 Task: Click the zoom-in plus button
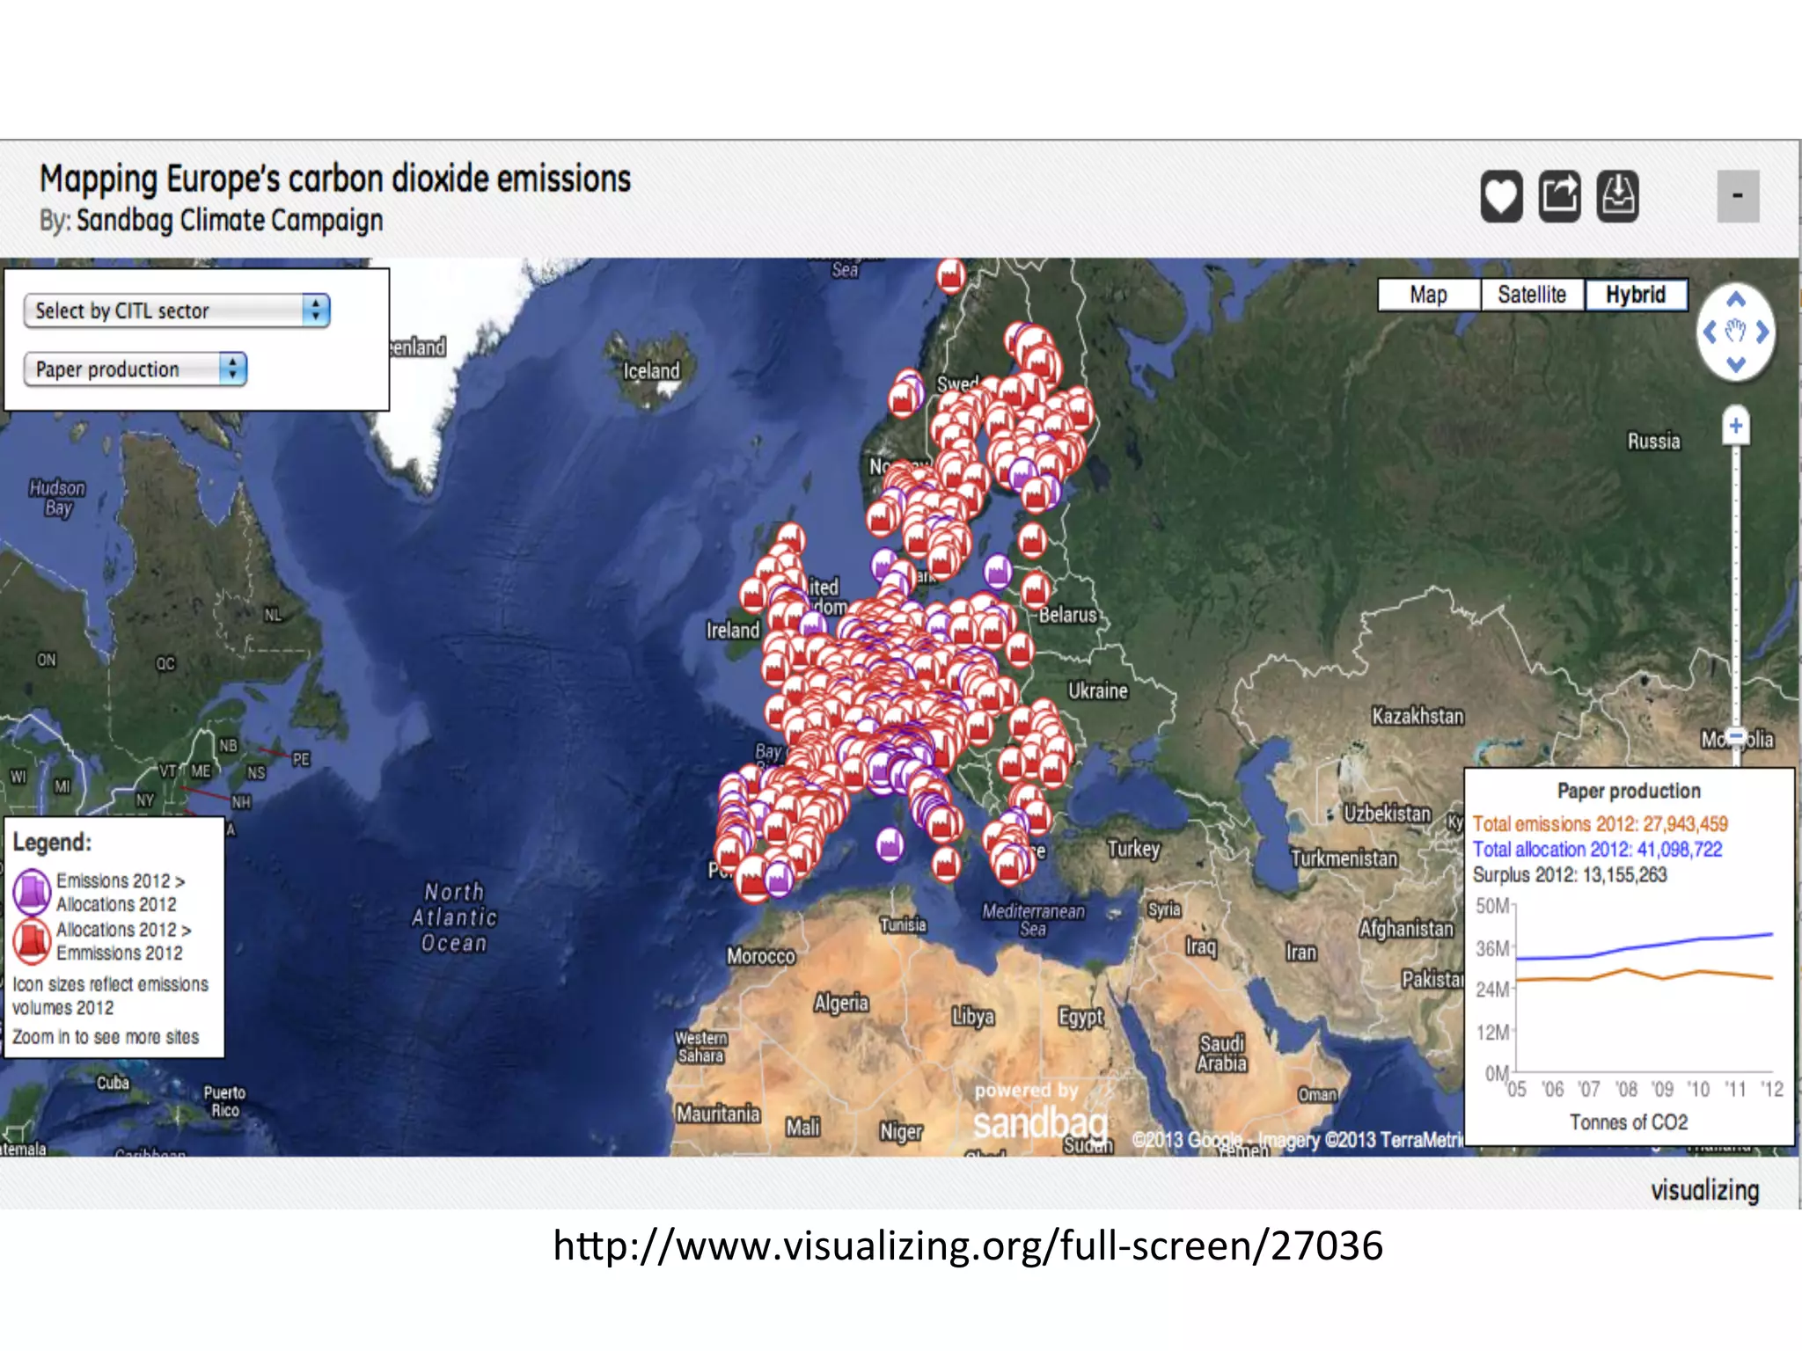point(1735,427)
